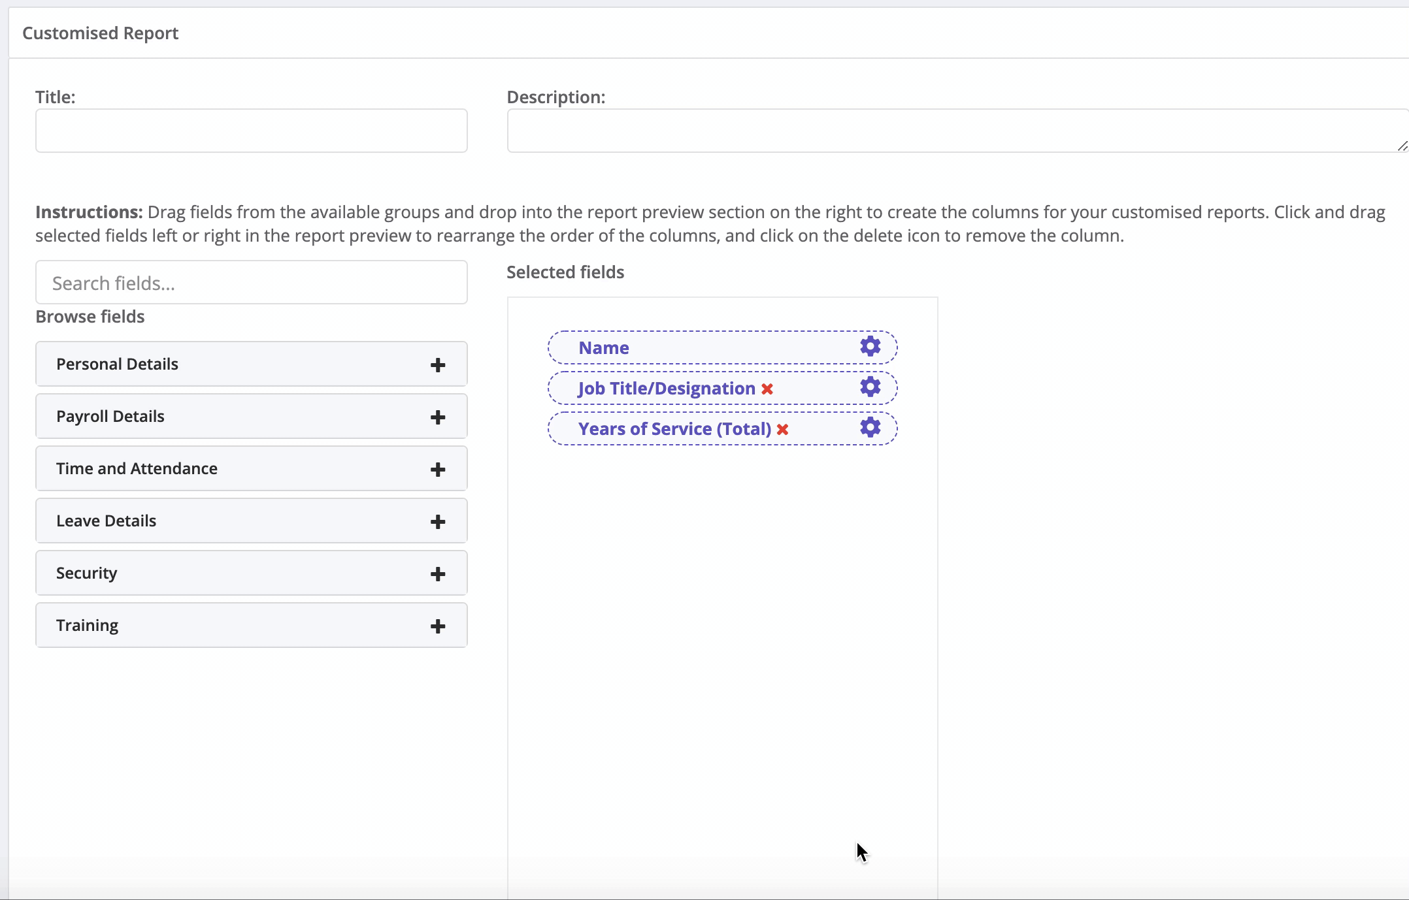This screenshot has width=1409, height=900.
Task: Expand the Personal Details group header
Action: click(252, 364)
